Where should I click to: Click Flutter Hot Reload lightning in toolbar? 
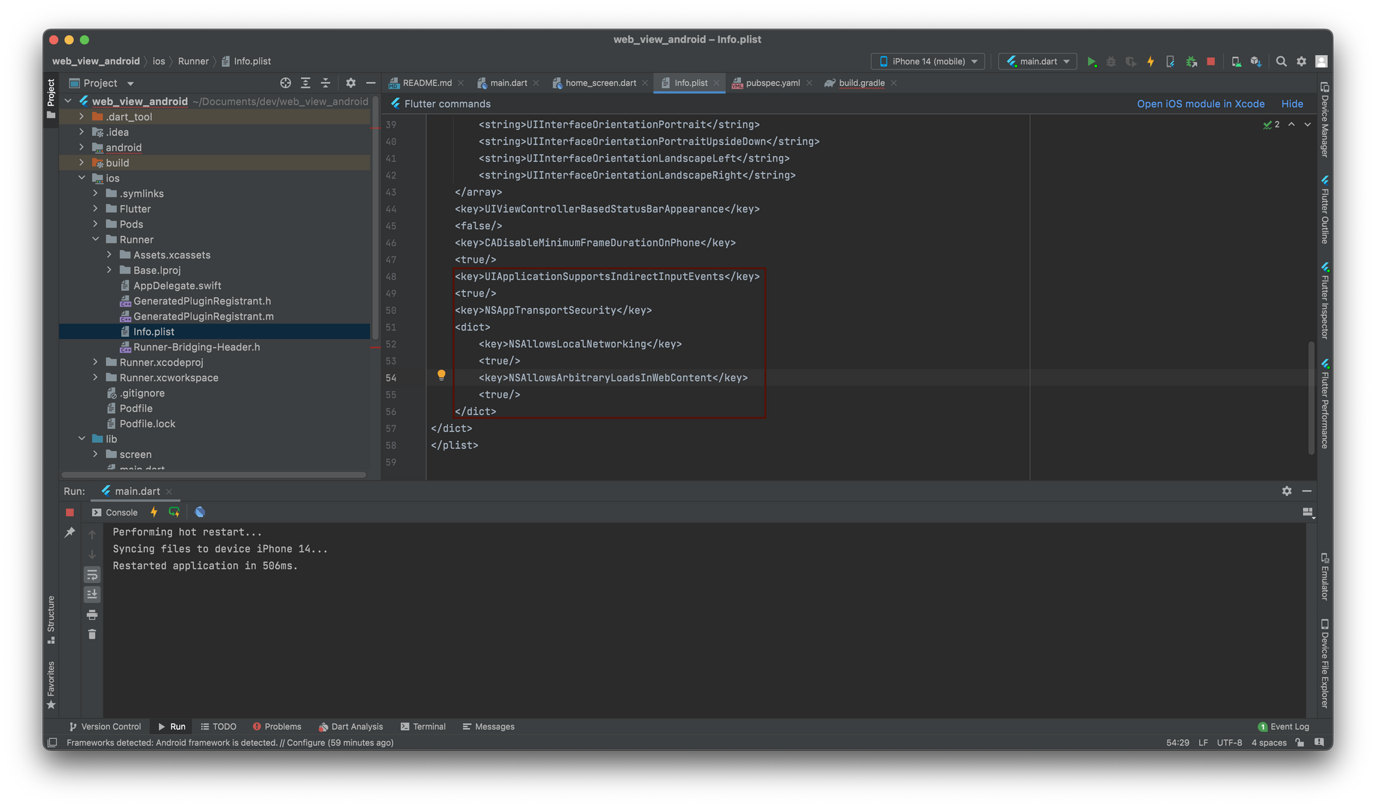1150,62
